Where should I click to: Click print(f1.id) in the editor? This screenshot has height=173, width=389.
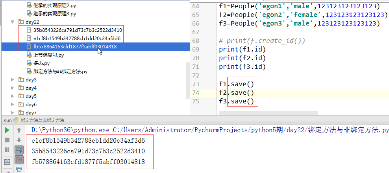(243, 49)
